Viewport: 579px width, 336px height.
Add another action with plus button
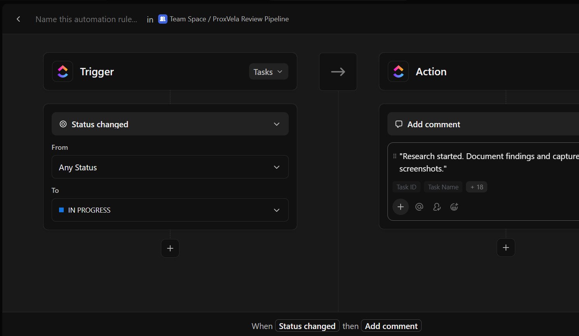tap(506, 248)
